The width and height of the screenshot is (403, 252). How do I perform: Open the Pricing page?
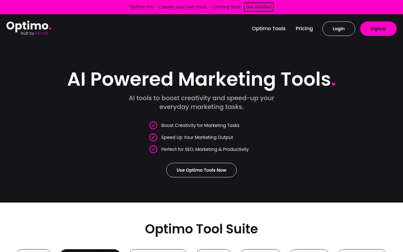304,29
